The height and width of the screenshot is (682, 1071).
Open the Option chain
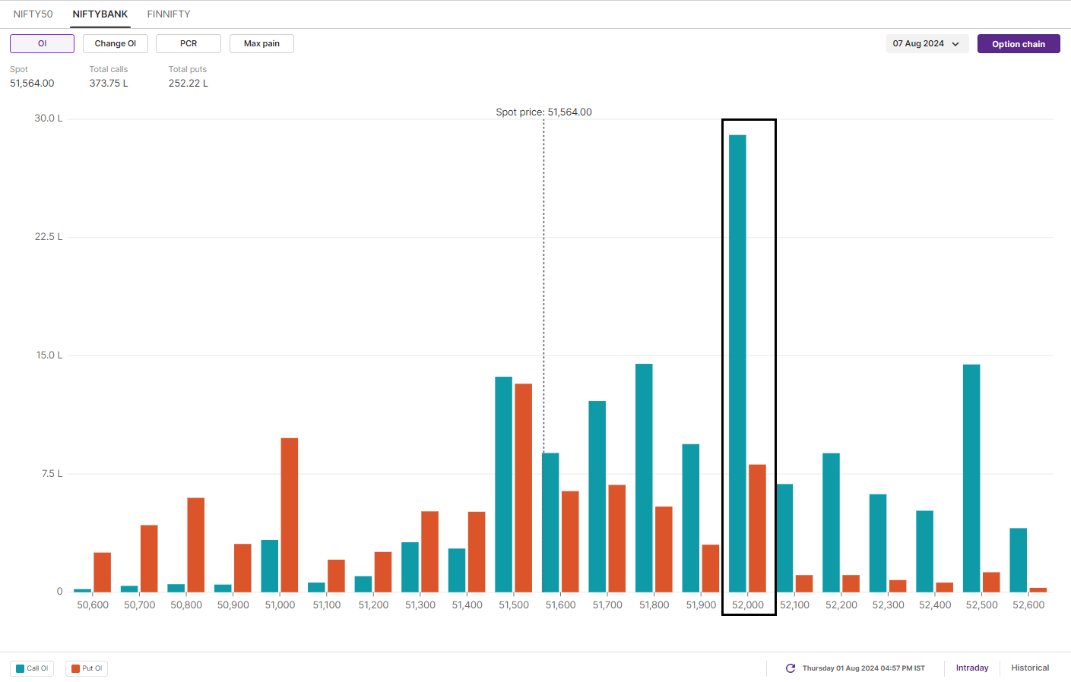[1019, 44]
